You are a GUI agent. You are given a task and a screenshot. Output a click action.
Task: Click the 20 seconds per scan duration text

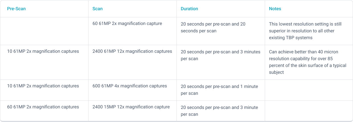tap(213, 28)
